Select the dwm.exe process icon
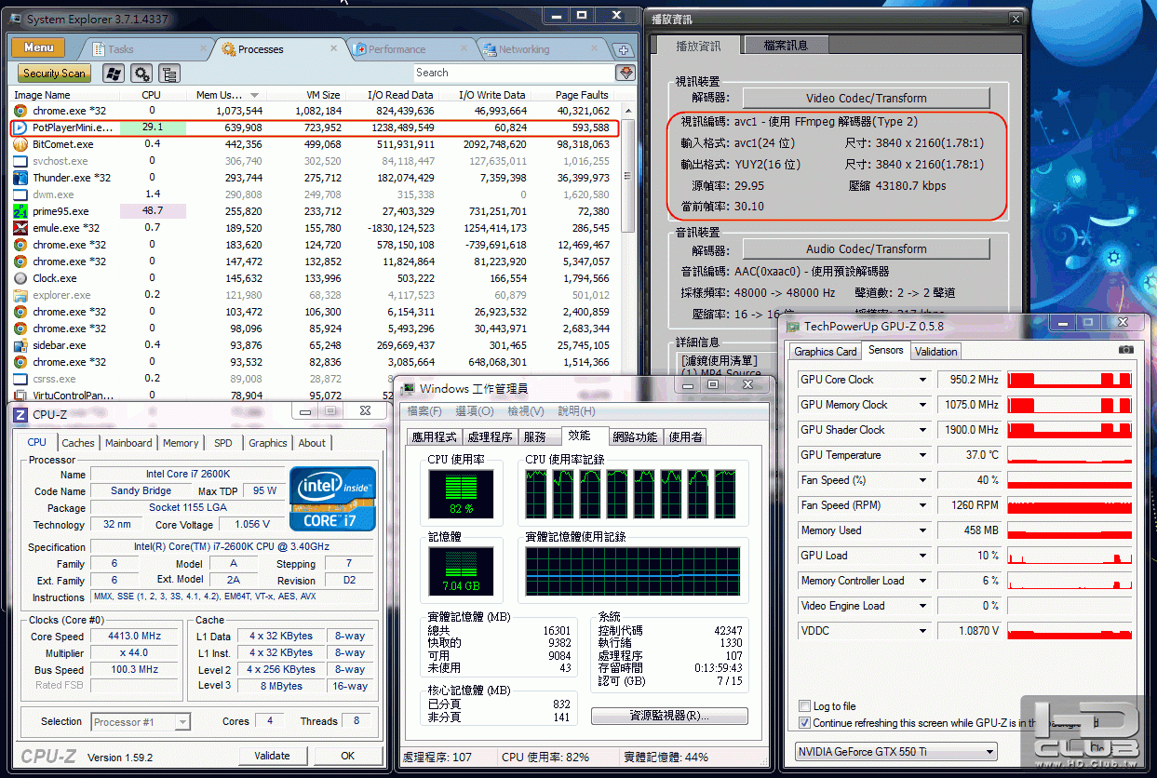The height and width of the screenshot is (778, 1157). (x=20, y=194)
